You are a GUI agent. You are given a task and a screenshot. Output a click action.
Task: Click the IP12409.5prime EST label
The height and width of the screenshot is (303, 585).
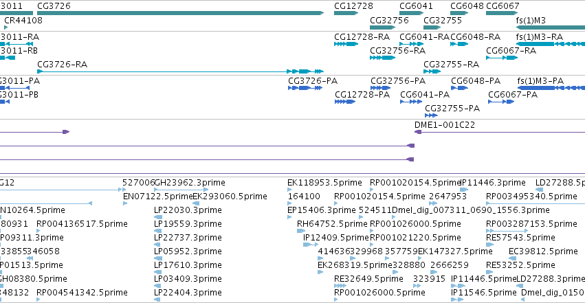coord(335,238)
